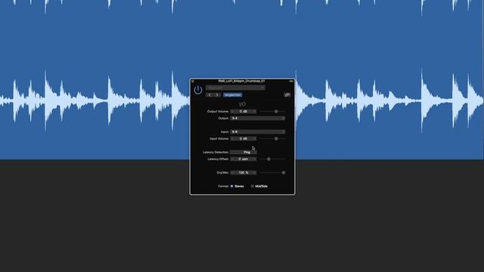This screenshot has height=272, width=484.
Task: Click the plug-in window title RME_LoFi_84bpm_Drumloop_01
Action: click(241, 81)
